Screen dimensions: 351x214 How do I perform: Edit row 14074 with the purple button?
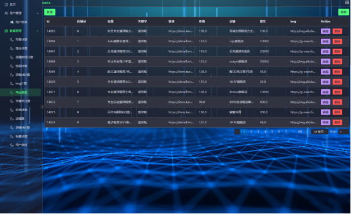(325, 122)
